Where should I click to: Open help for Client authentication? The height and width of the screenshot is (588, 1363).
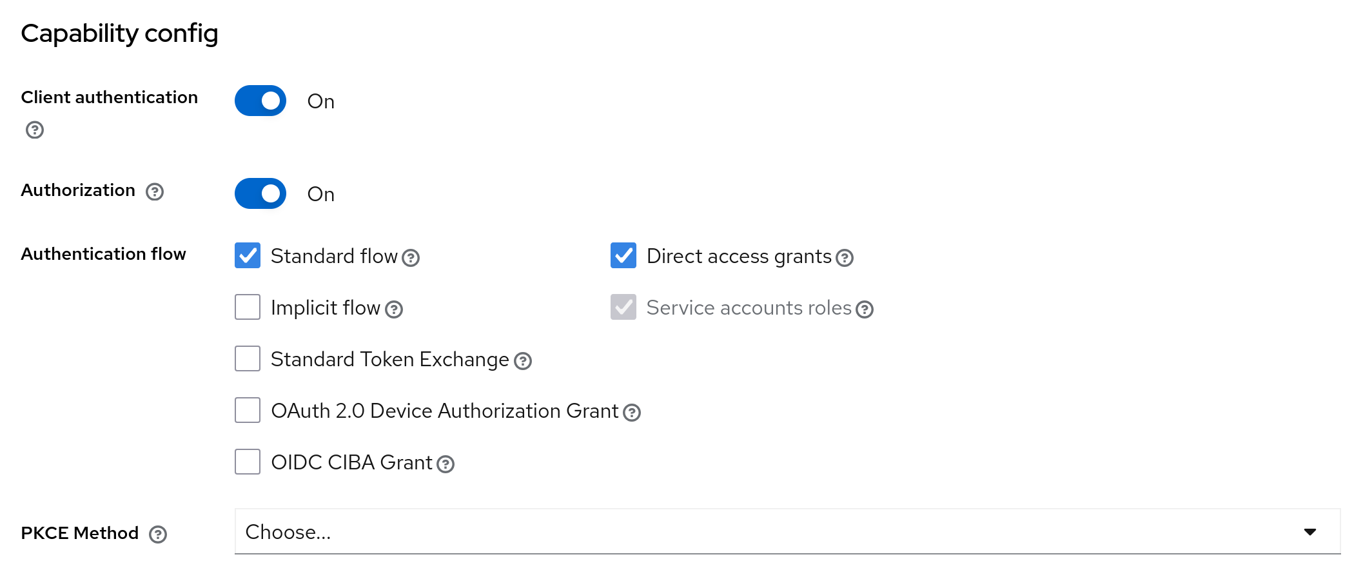pyautogui.click(x=35, y=131)
